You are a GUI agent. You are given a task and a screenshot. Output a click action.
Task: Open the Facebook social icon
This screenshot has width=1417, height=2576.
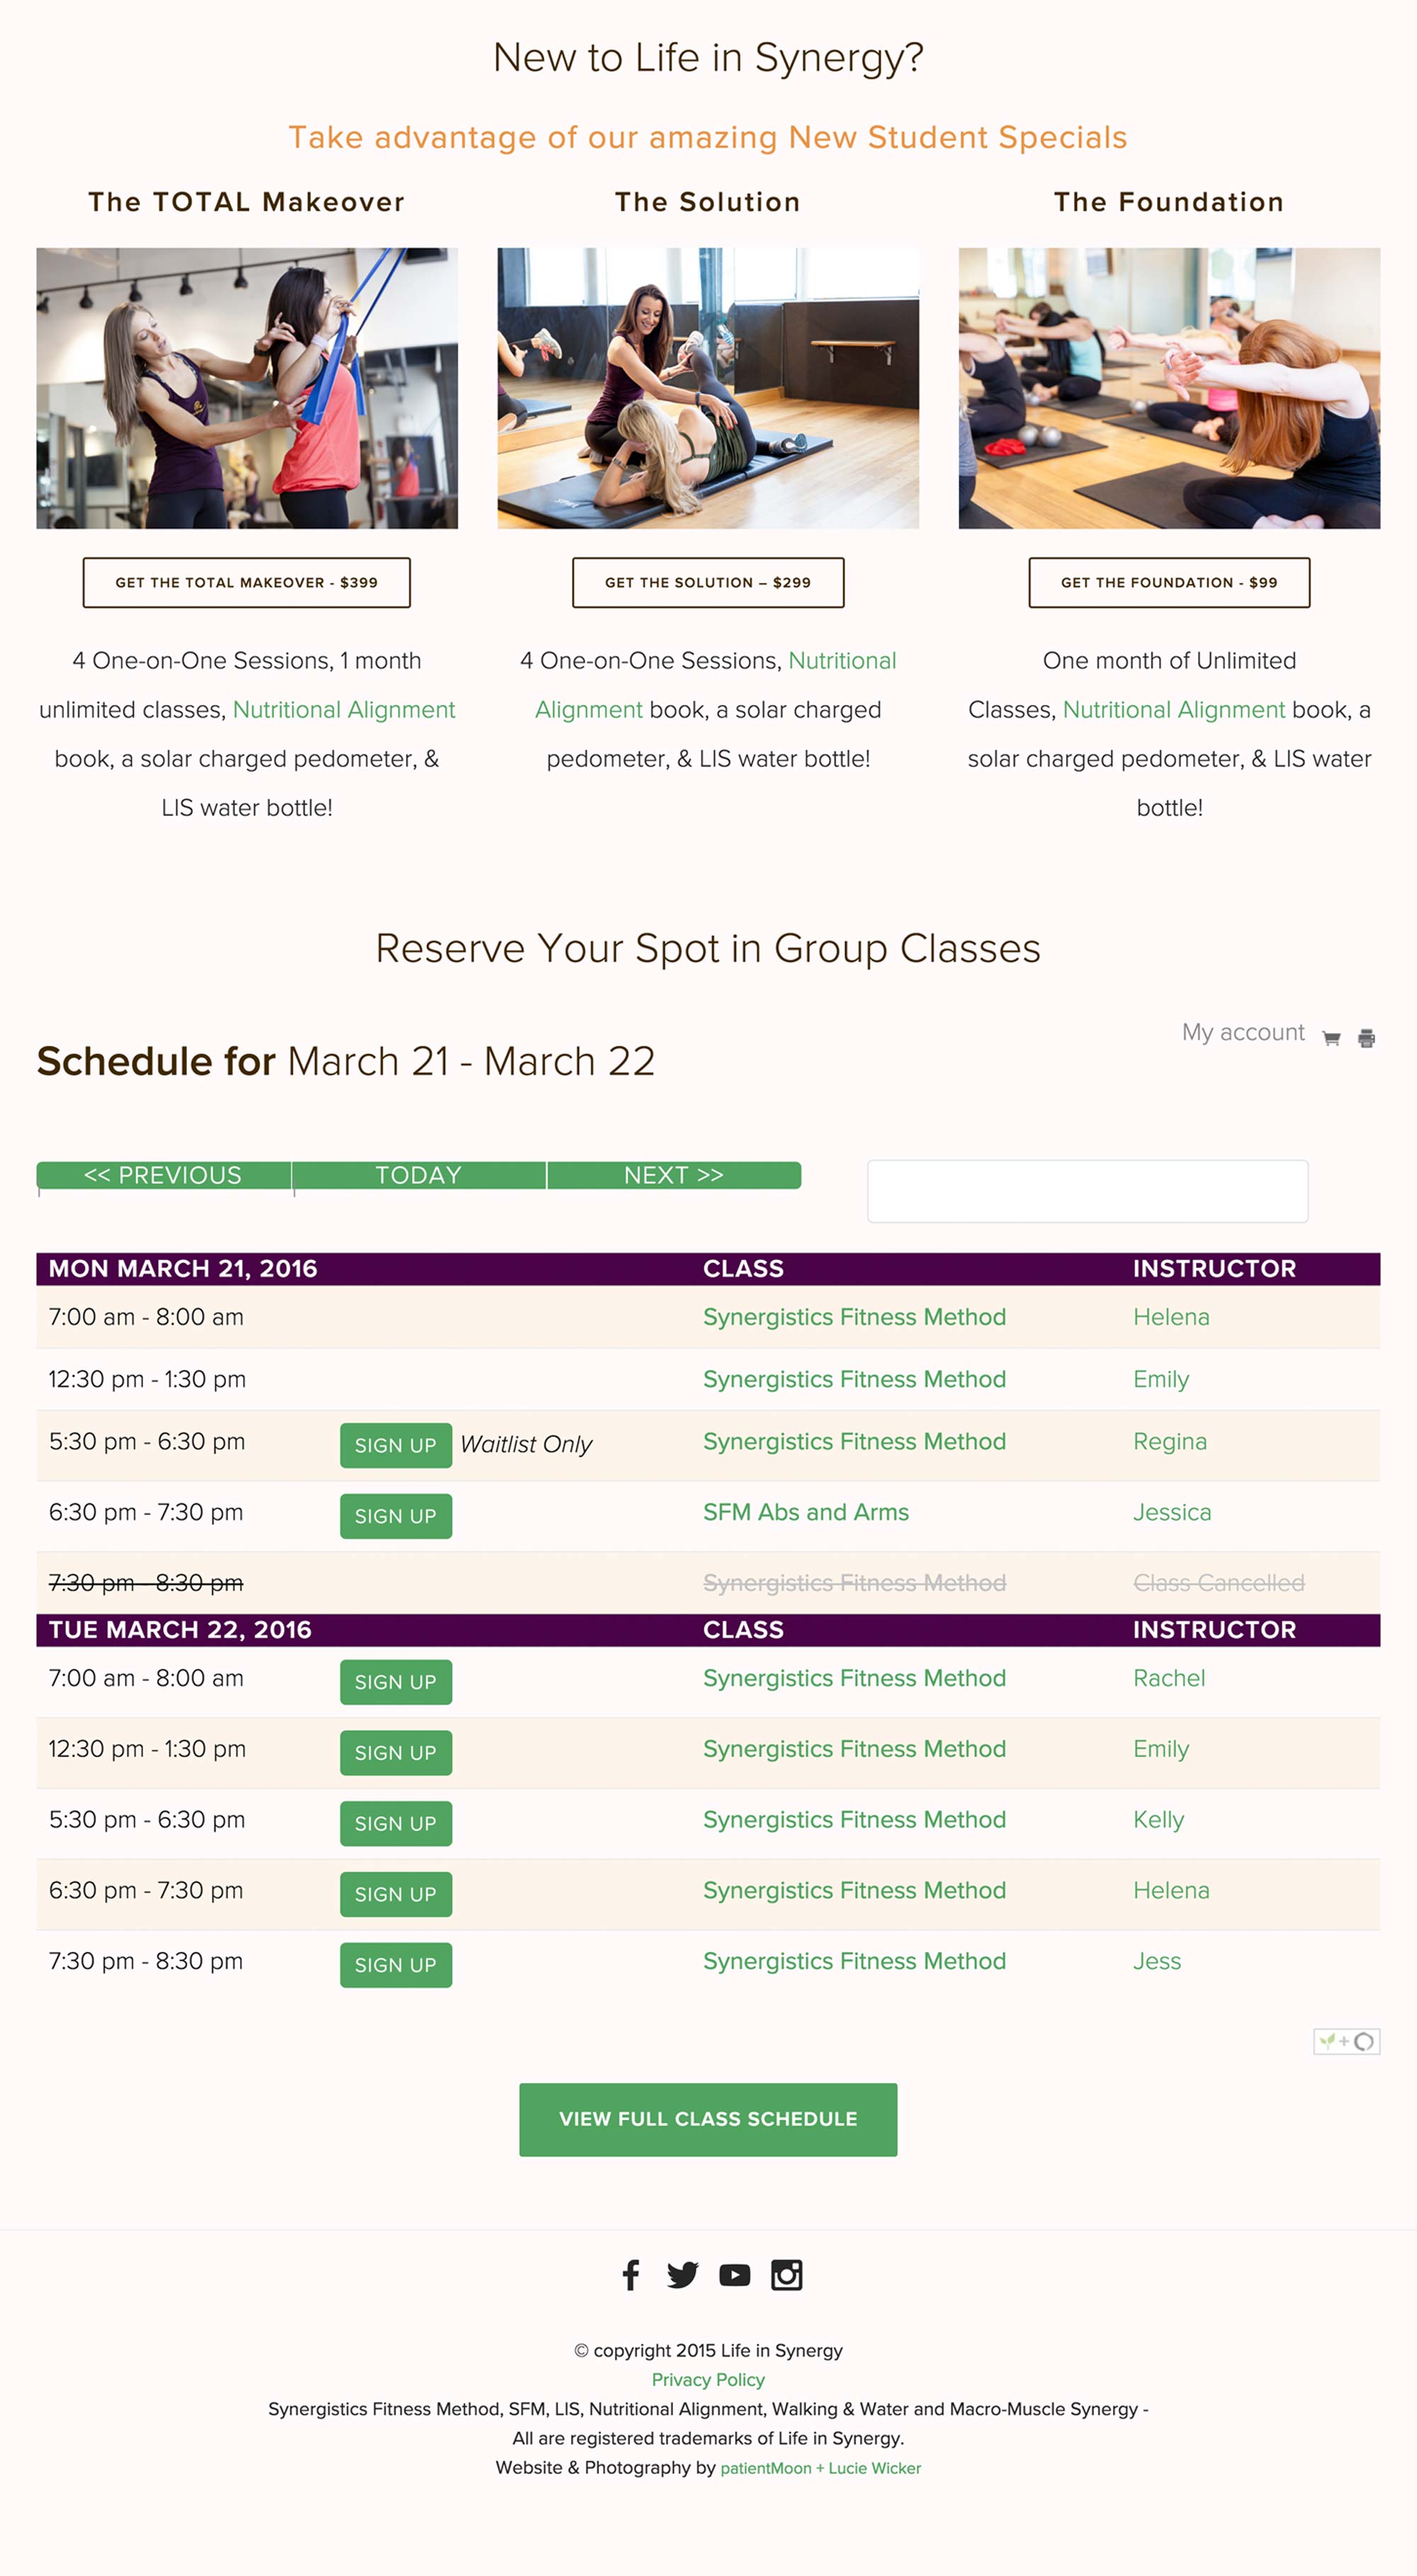click(631, 2275)
